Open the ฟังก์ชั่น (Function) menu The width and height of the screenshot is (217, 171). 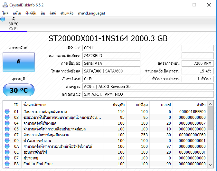31,13
